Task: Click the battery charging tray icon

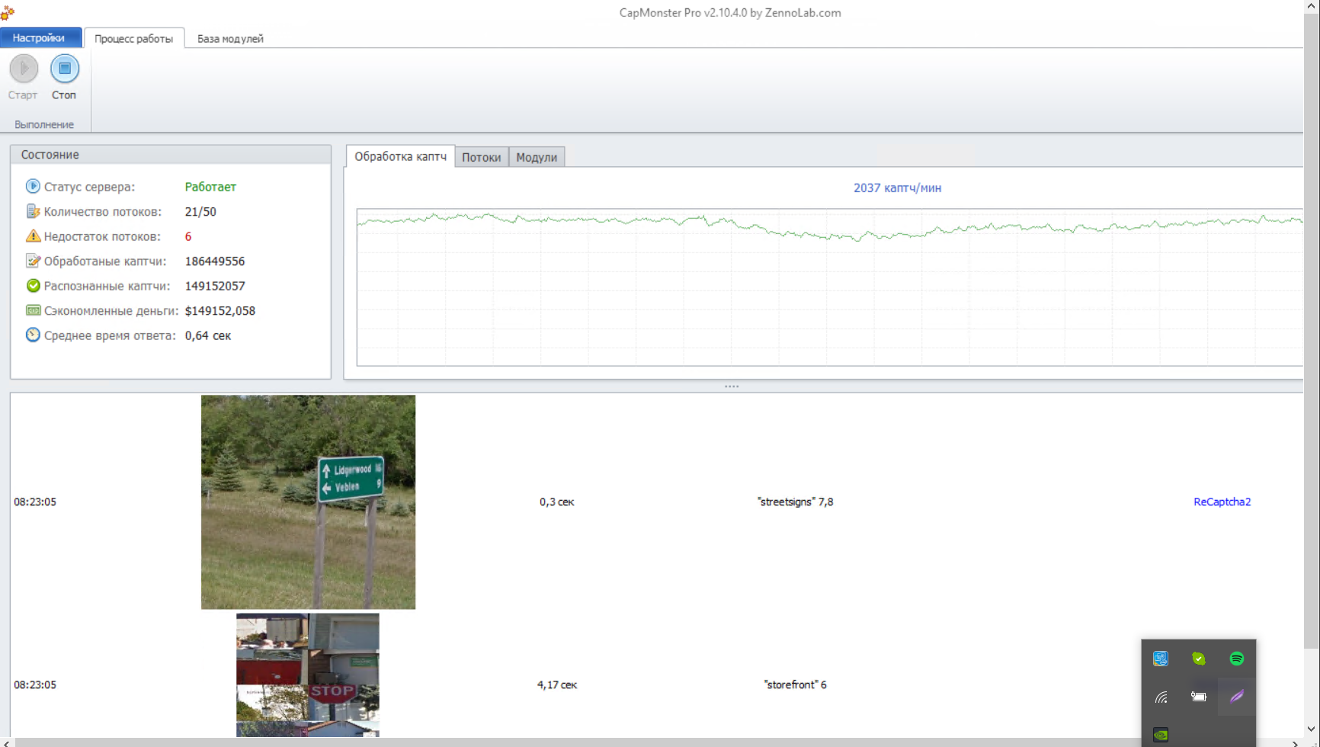Action: pyautogui.click(x=1198, y=697)
